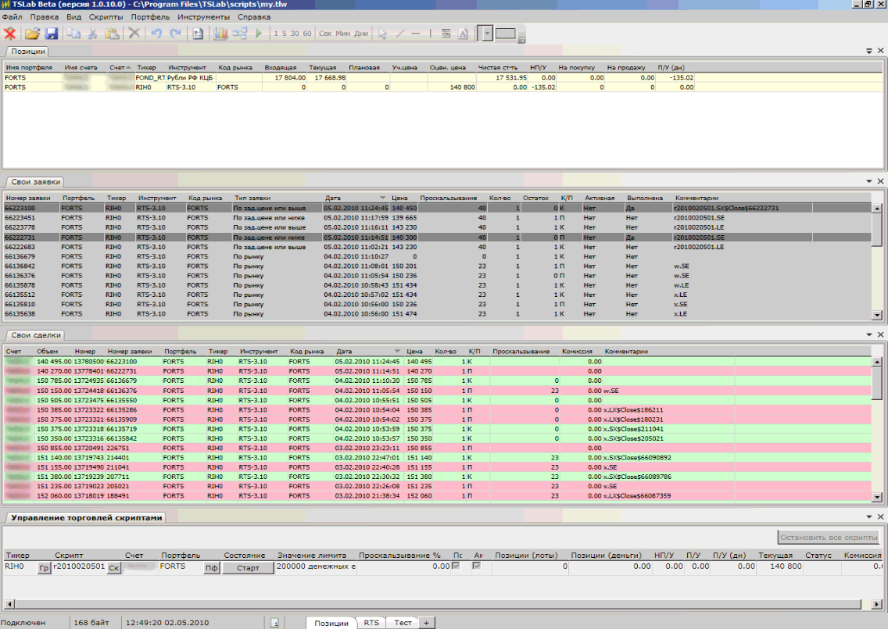Open the toolbar line style dropdown arrow
This screenshot has width=888, height=629.
487,34
